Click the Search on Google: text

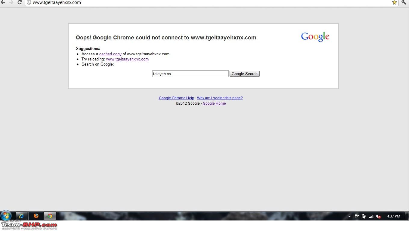[x=97, y=64]
